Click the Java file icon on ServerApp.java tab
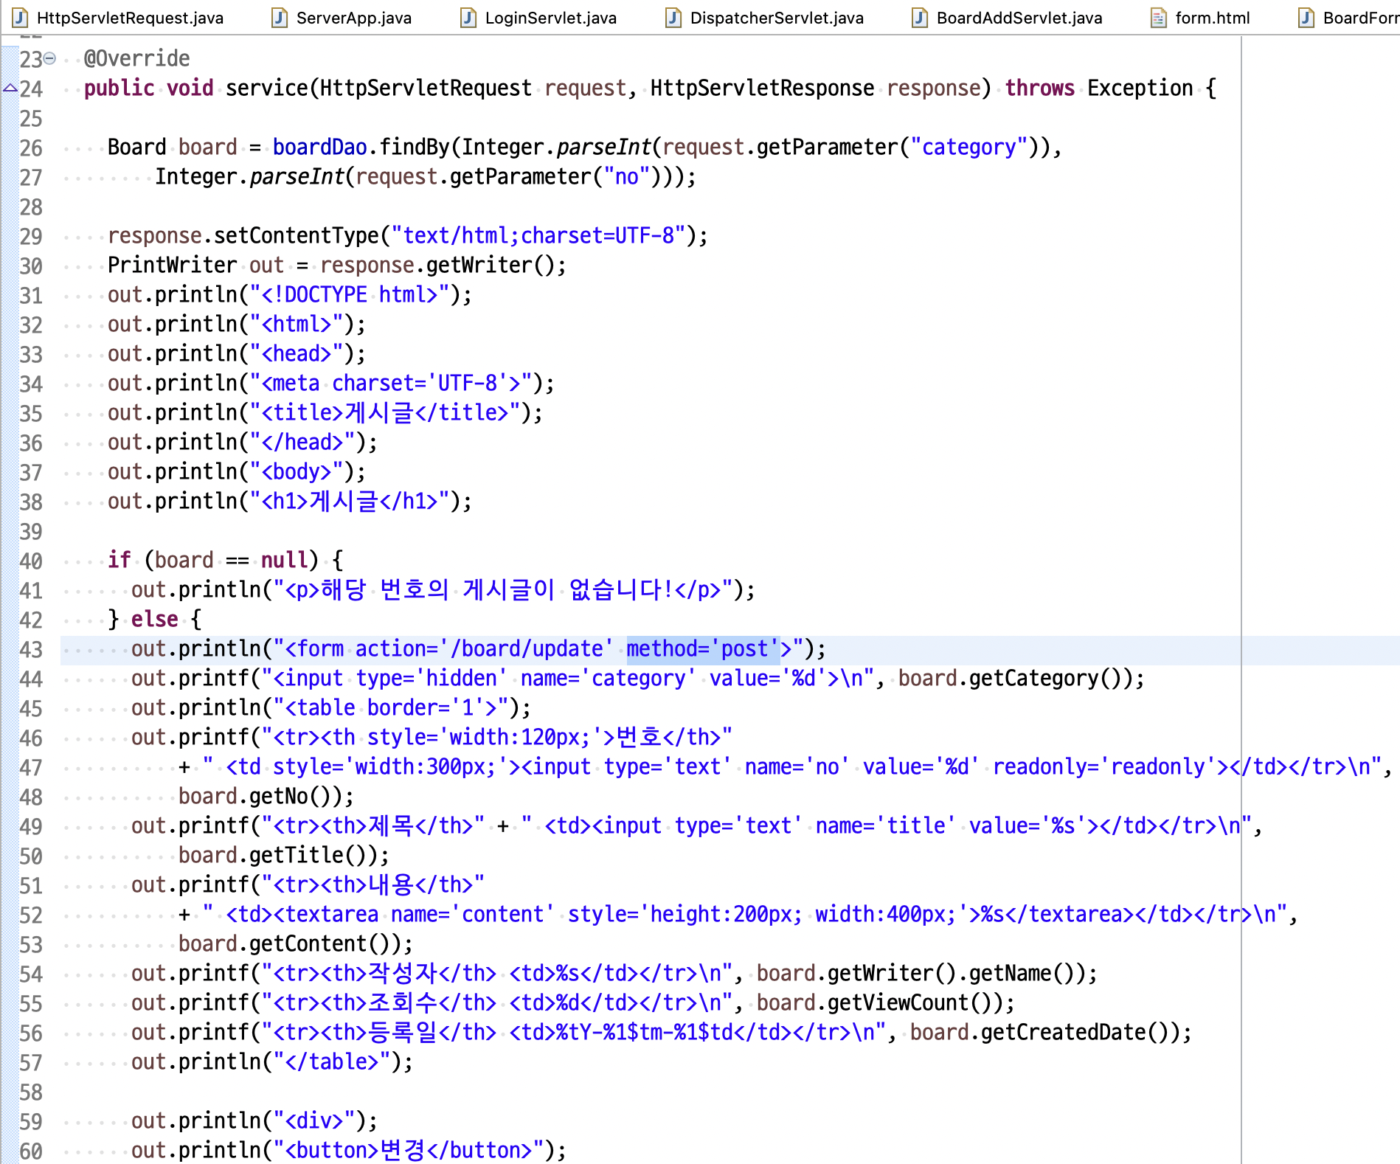This screenshot has height=1164, width=1400. point(280,18)
